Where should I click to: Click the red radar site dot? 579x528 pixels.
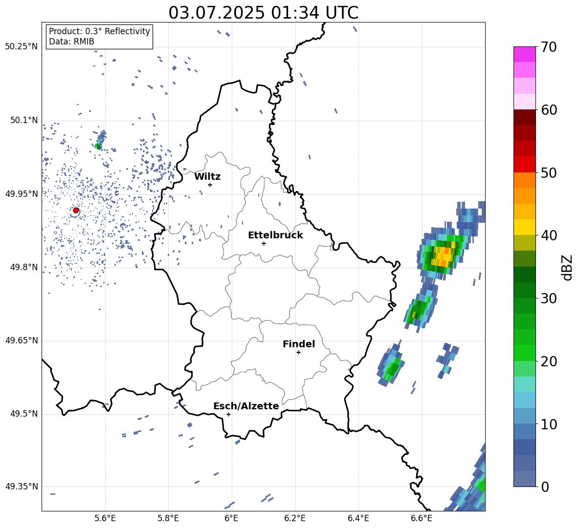pyautogui.click(x=76, y=211)
